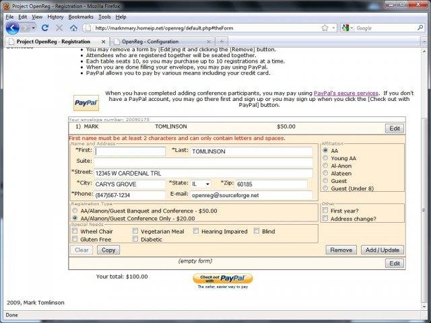Select Guest affiliation radio button
The width and height of the screenshot is (431, 323).
point(325,180)
